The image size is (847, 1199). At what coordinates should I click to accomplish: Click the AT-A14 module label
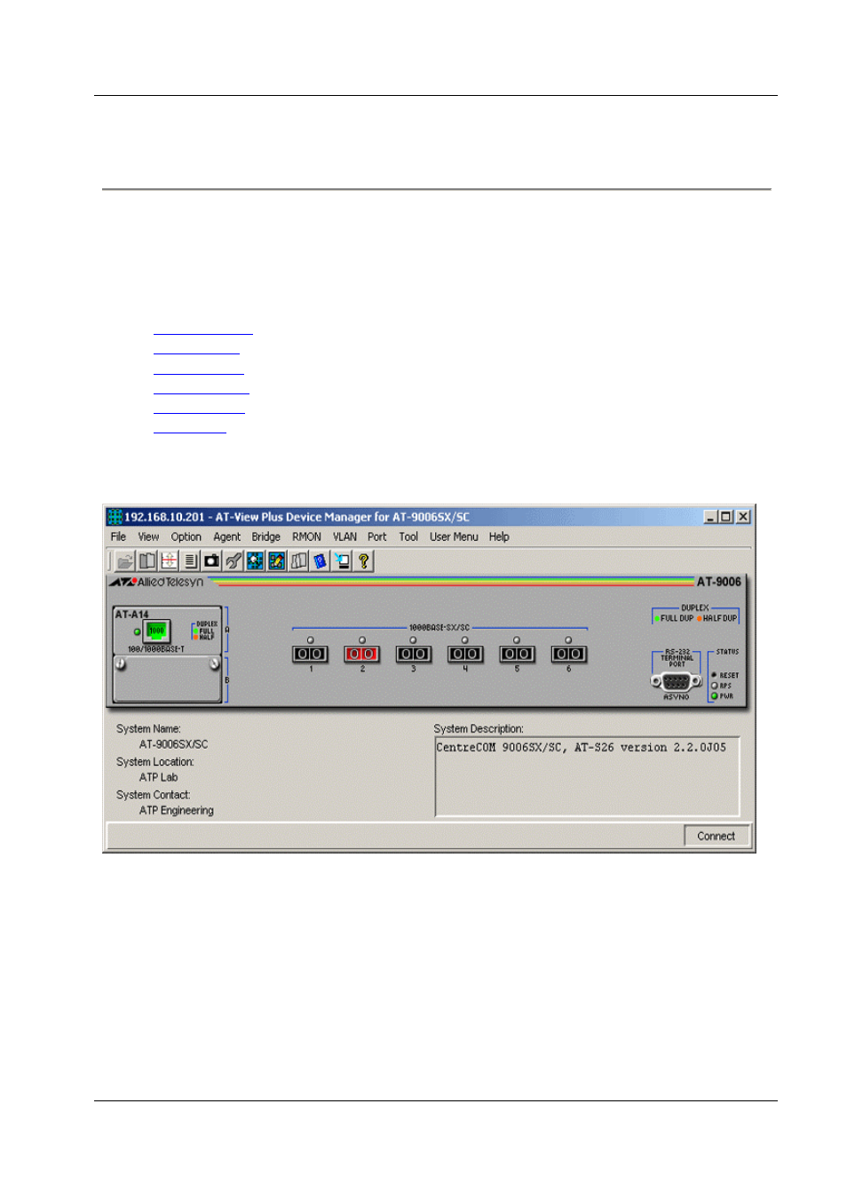(131, 615)
